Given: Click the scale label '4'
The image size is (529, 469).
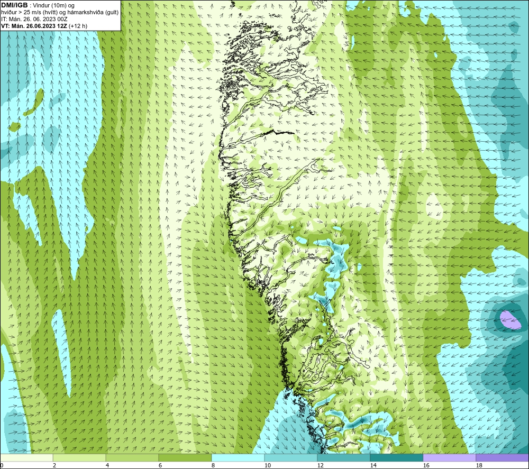Looking at the screenshot, I should pyautogui.click(x=107, y=465).
